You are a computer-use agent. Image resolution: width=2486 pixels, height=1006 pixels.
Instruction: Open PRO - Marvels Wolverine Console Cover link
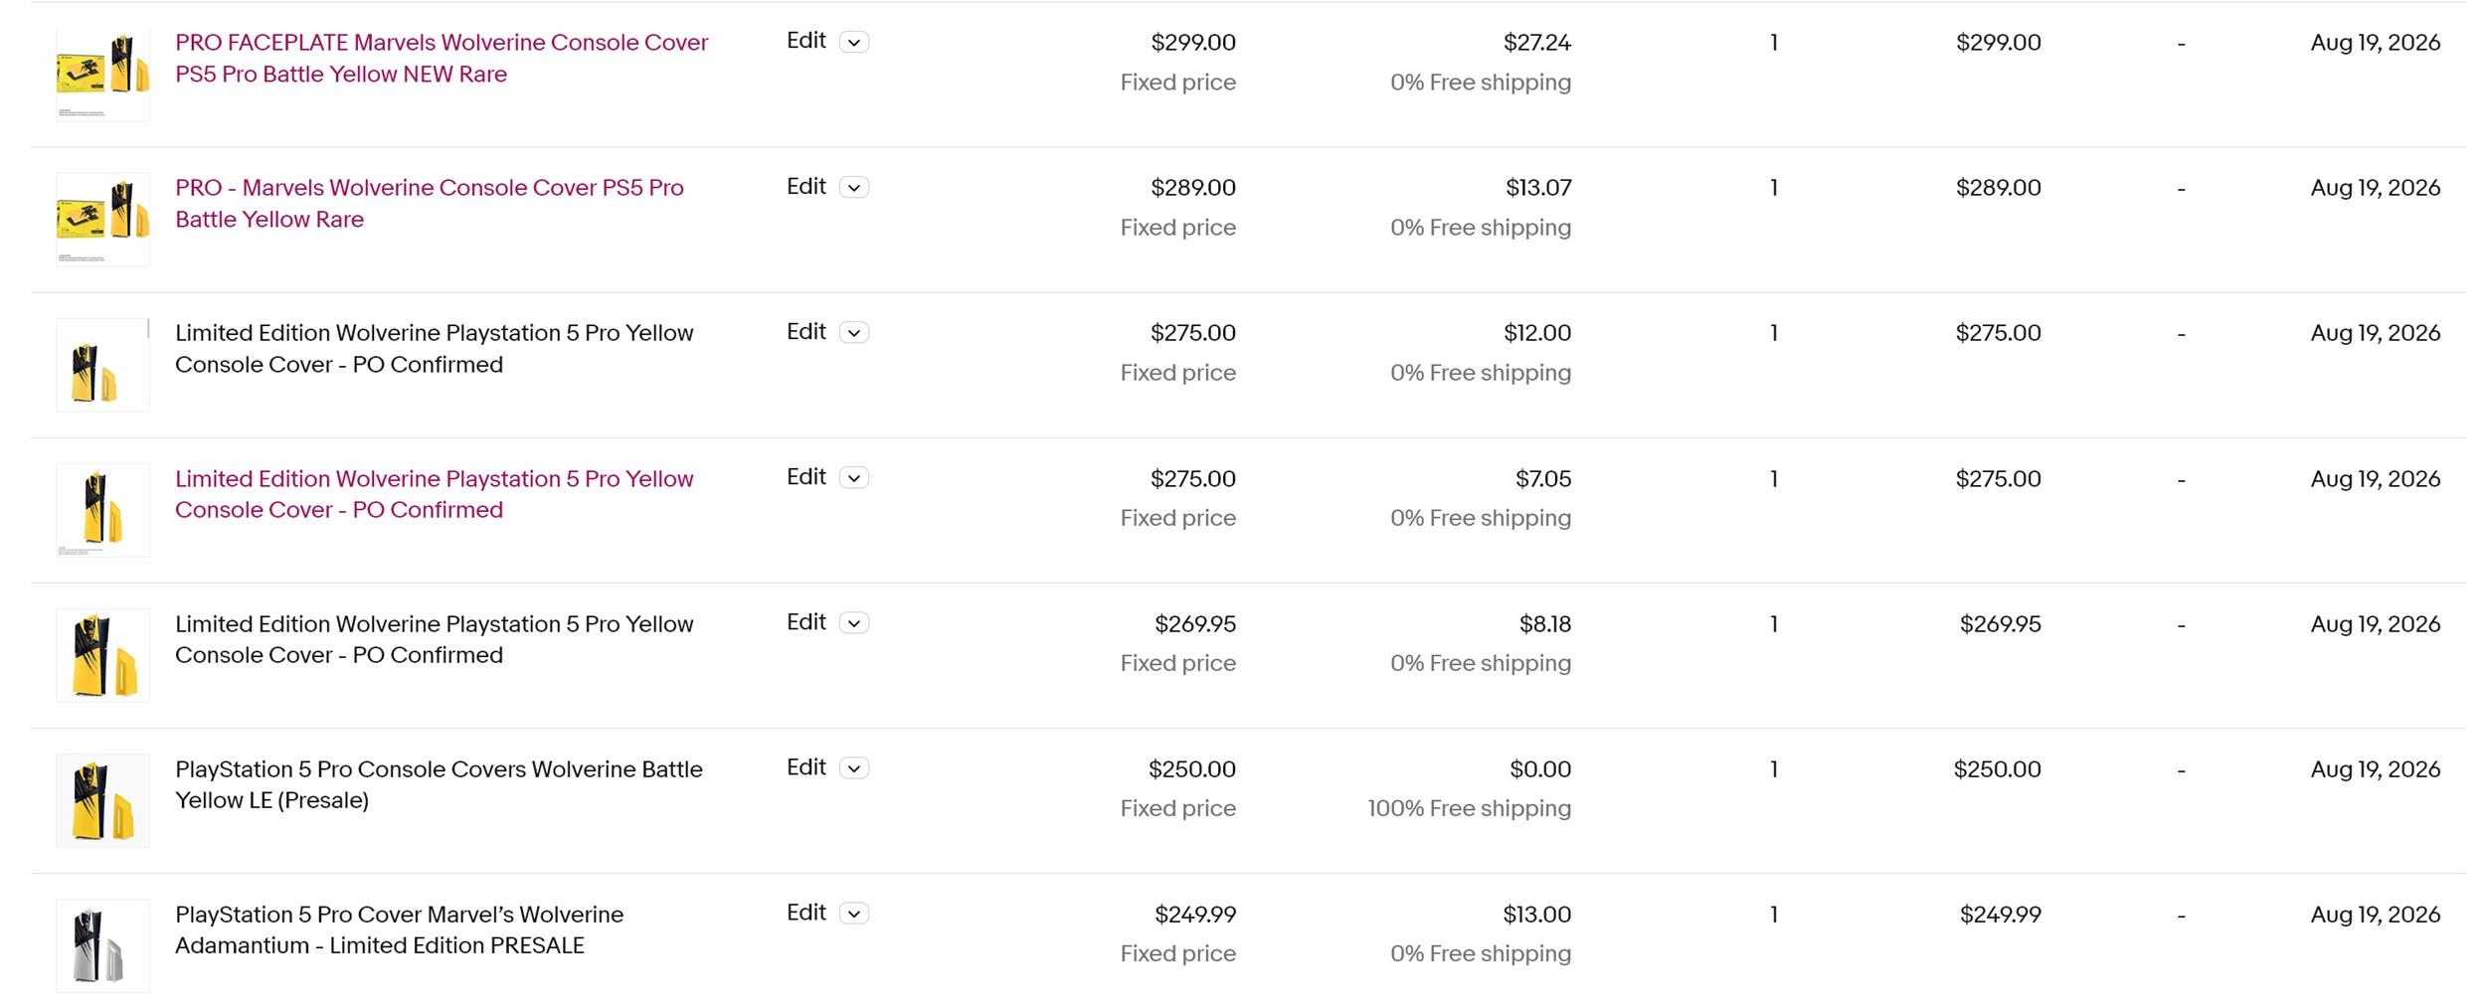(430, 203)
